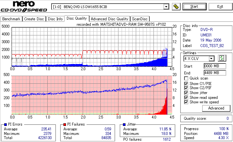
Task: Click the PI Errors total 4226130
Action: [x=45, y=138]
